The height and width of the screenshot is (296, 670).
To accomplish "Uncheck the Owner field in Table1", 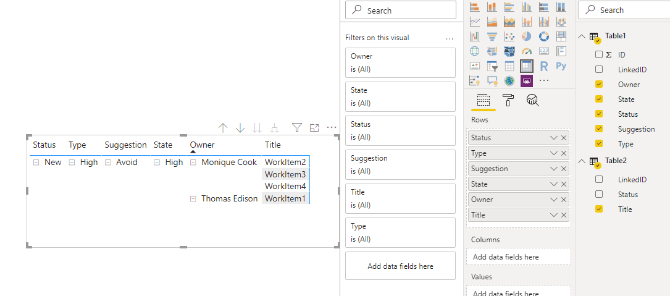I will [x=599, y=84].
